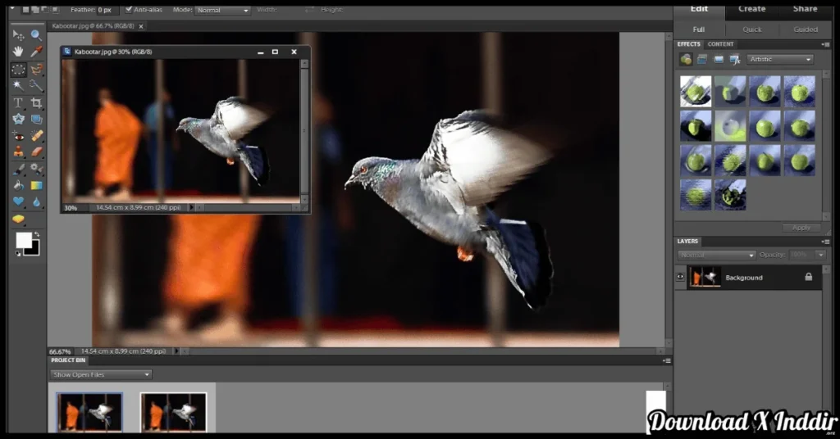
Task: Select the Zoom tool
Action: point(37,35)
